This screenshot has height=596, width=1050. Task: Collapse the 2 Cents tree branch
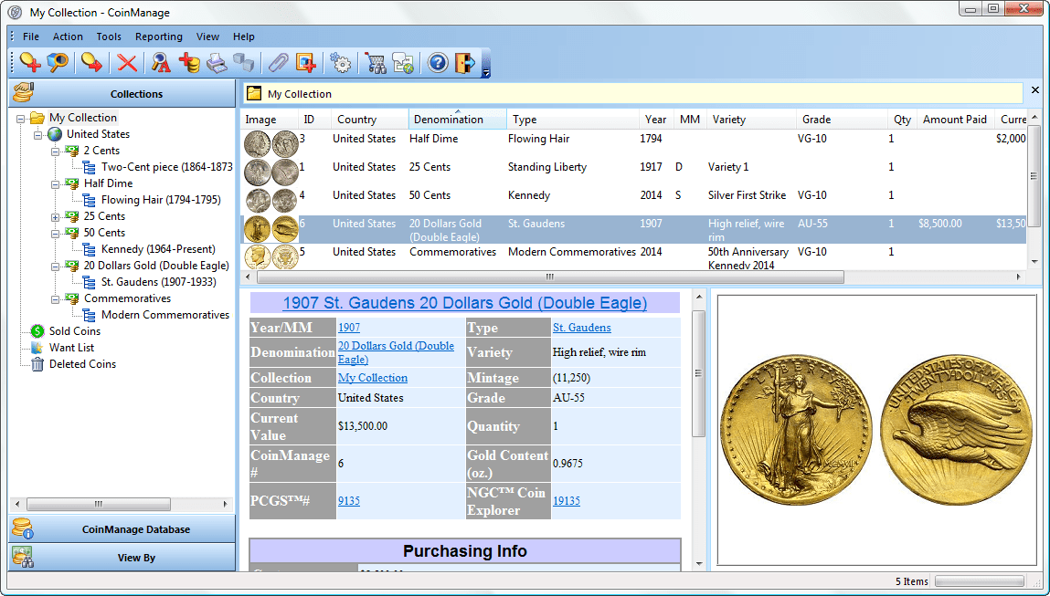(55, 151)
